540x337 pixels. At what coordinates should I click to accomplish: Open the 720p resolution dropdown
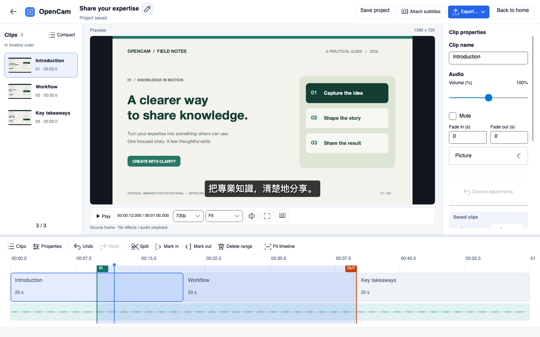pyautogui.click(x=188, y=216)
